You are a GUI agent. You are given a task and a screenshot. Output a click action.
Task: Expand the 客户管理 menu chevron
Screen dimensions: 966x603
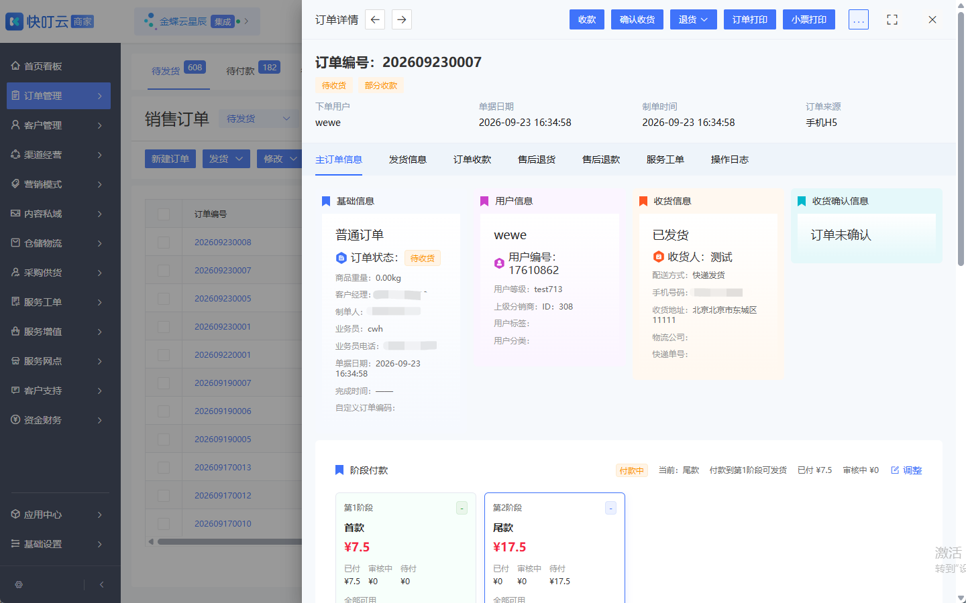pyautogui.click(x=100, y=125)
